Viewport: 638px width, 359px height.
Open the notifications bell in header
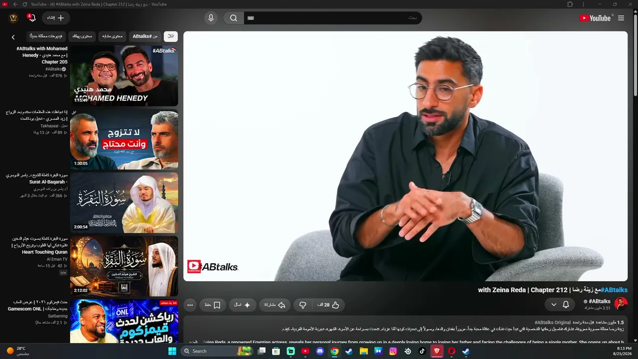31,18
